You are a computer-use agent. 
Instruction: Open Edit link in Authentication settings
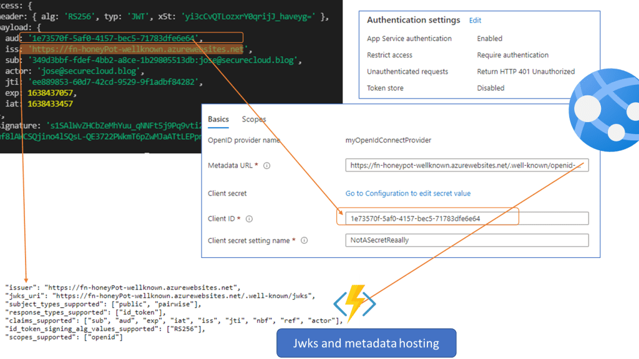(x=475, y=21)
